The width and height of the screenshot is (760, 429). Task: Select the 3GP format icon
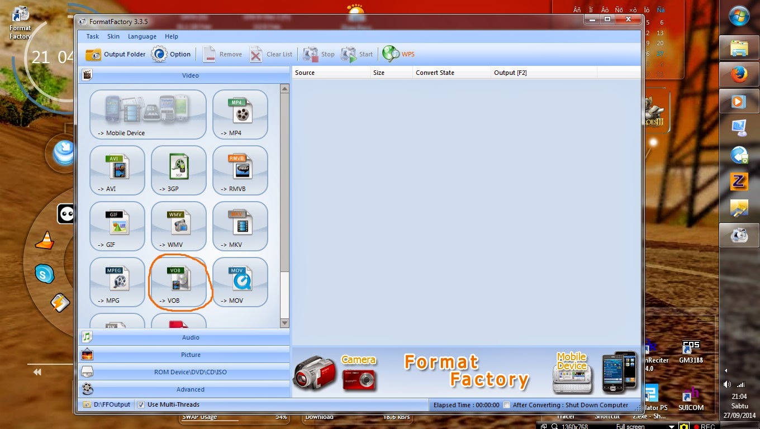click(x=179, y=170)
